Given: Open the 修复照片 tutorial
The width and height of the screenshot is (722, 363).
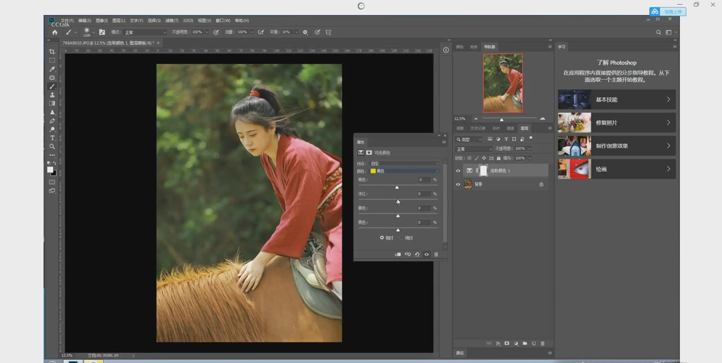Looking at the screenshot, I should (x=617, y=123).
